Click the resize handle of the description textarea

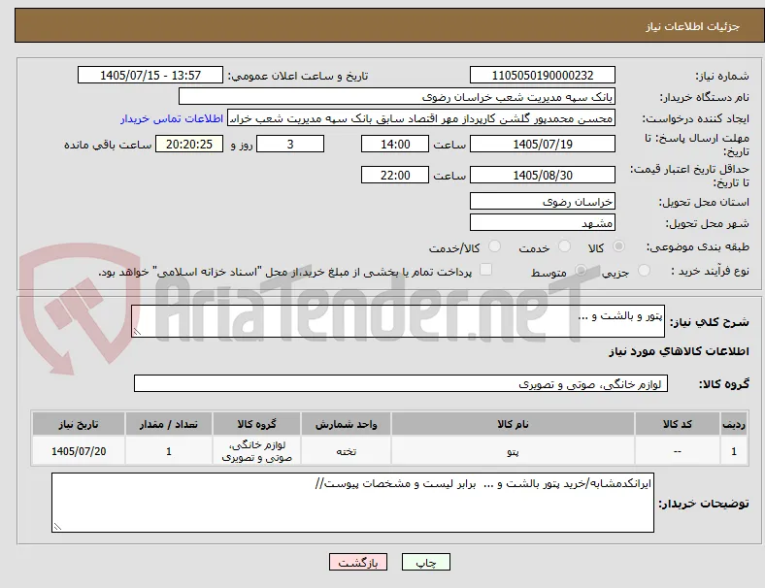coord(137,332)
